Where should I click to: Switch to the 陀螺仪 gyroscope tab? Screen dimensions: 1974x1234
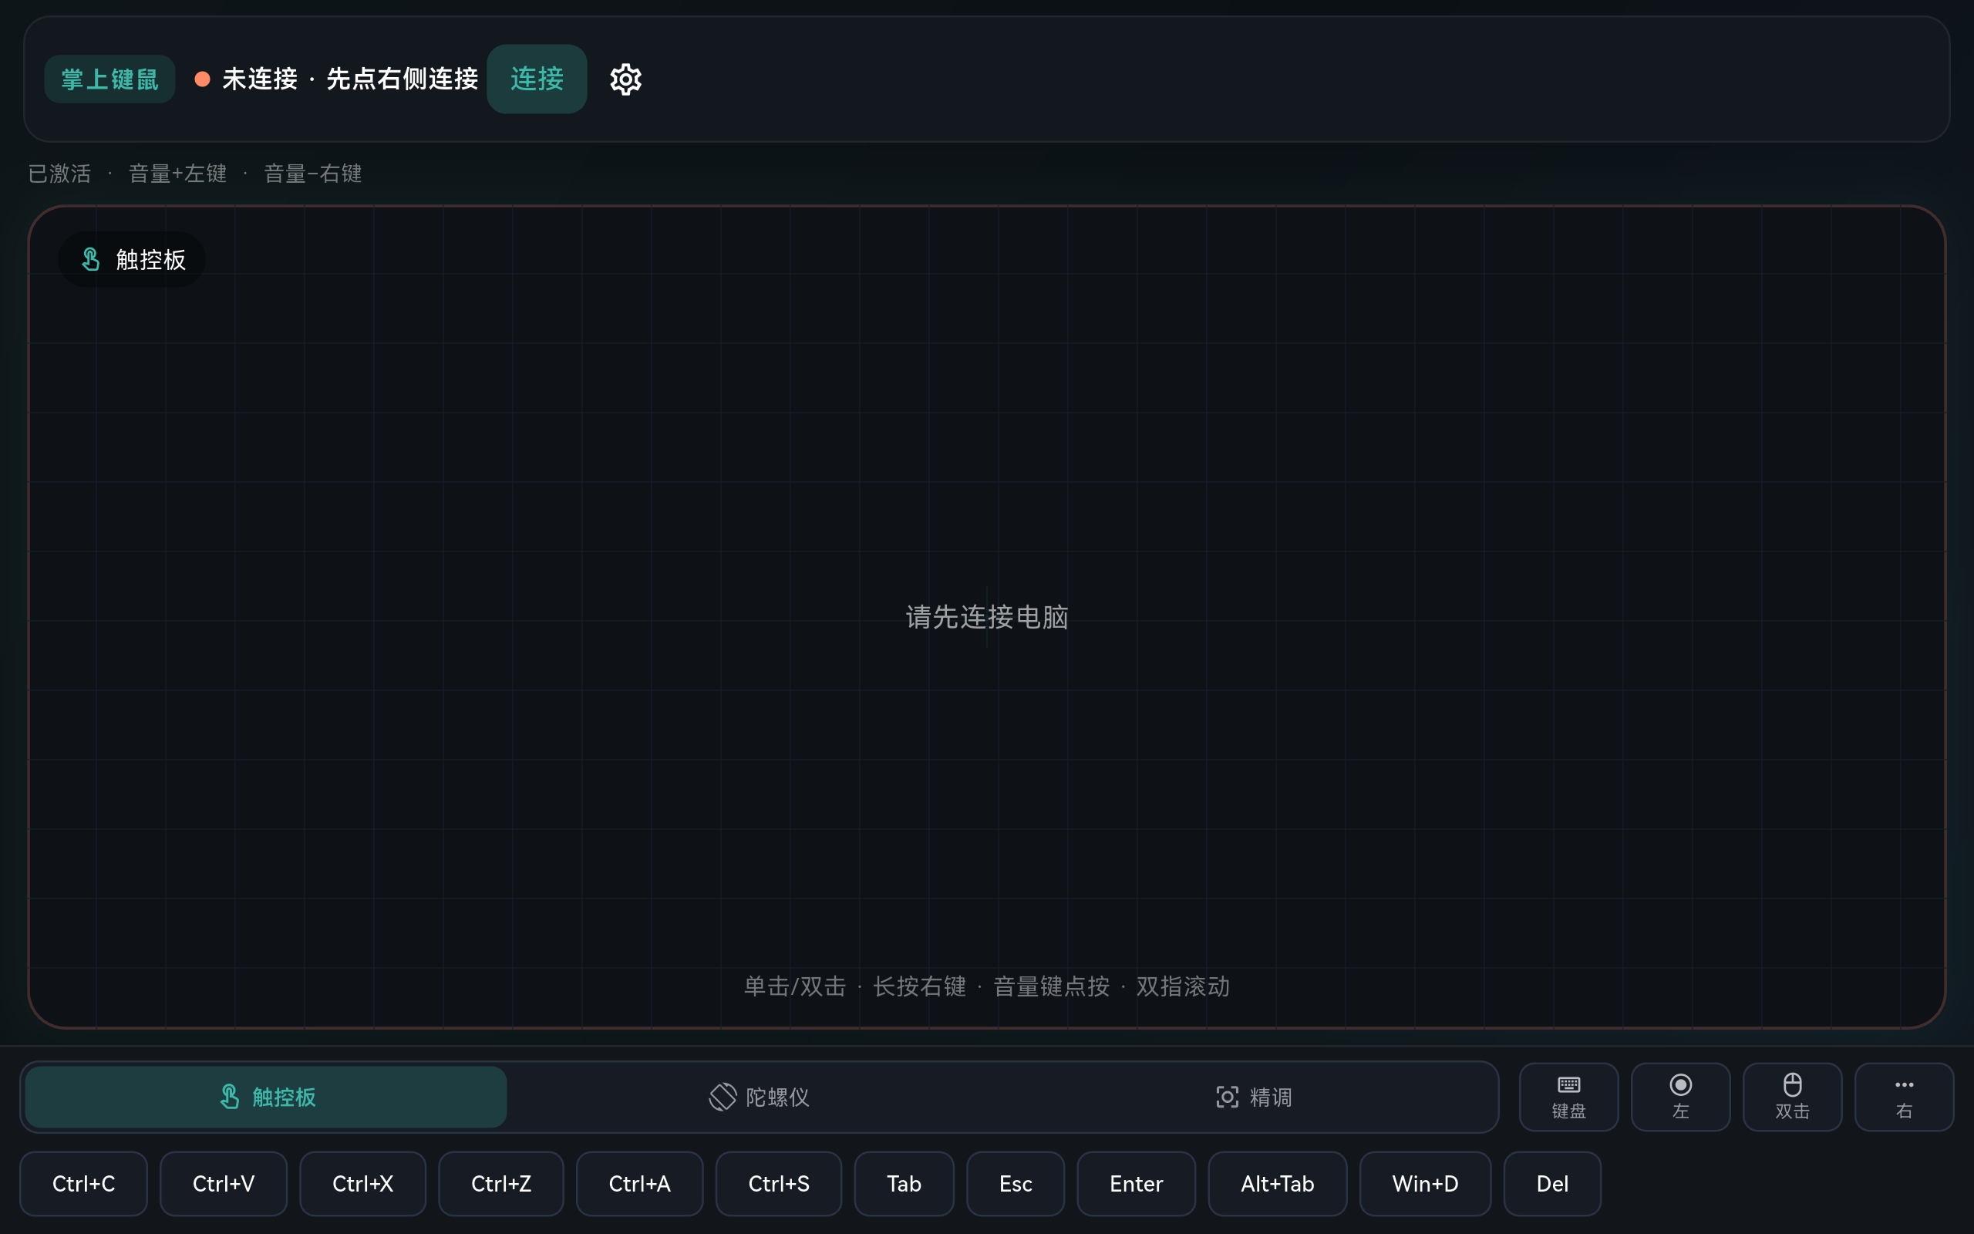(x=760, y=1097)
